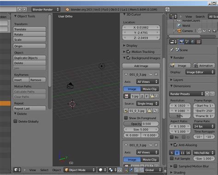Browse image datablock icon beside 3.jpg
Viewport: 218px width, 175px height.
[126, 96]
